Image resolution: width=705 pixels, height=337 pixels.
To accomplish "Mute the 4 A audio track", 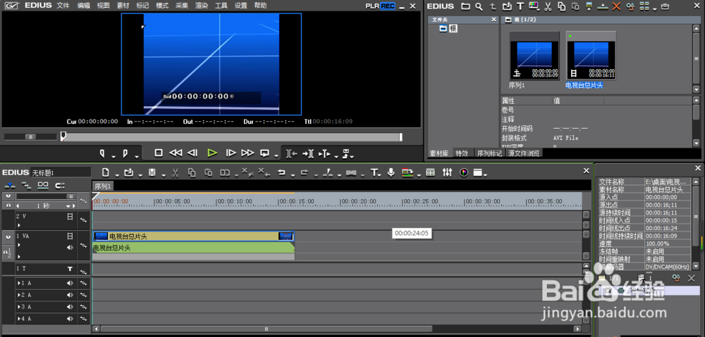I will point(70,319).
